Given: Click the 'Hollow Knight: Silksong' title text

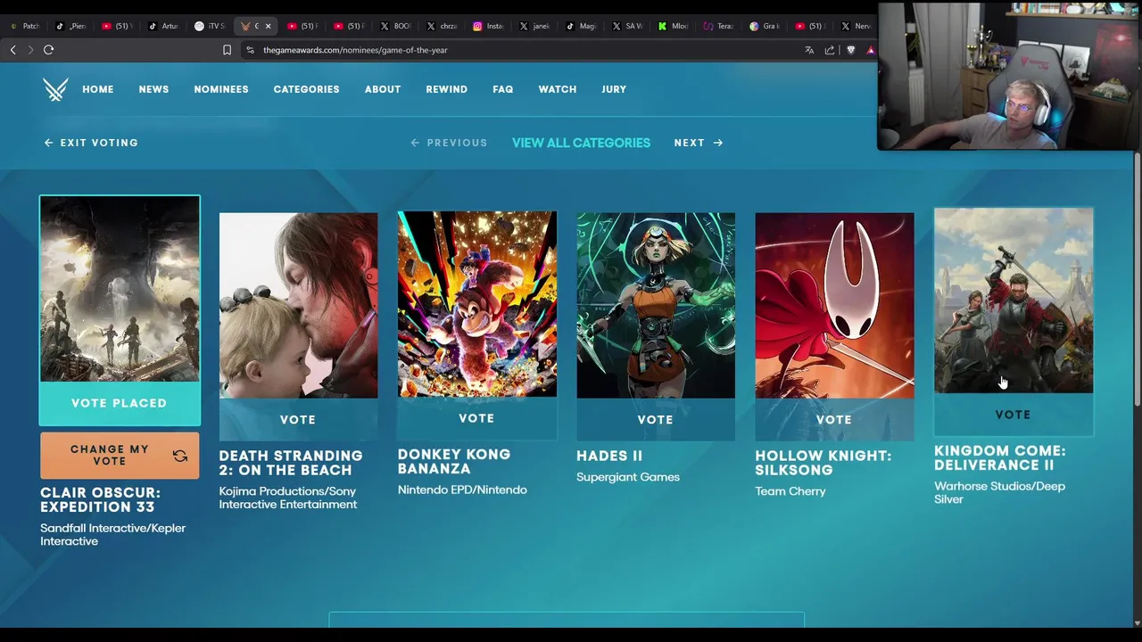Looking at the screenshot, I should pyautogui.click(x=823, y=462).
